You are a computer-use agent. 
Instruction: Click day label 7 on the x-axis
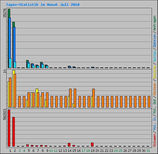click(x=38, y=151)
